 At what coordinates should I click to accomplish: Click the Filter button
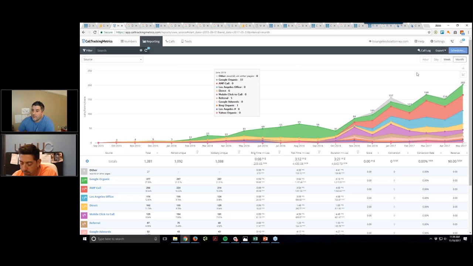tap(88, 50)
